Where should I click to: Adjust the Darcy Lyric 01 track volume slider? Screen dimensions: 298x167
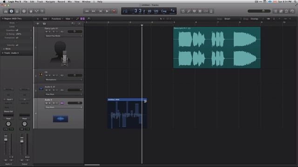[x=75, y=32]
